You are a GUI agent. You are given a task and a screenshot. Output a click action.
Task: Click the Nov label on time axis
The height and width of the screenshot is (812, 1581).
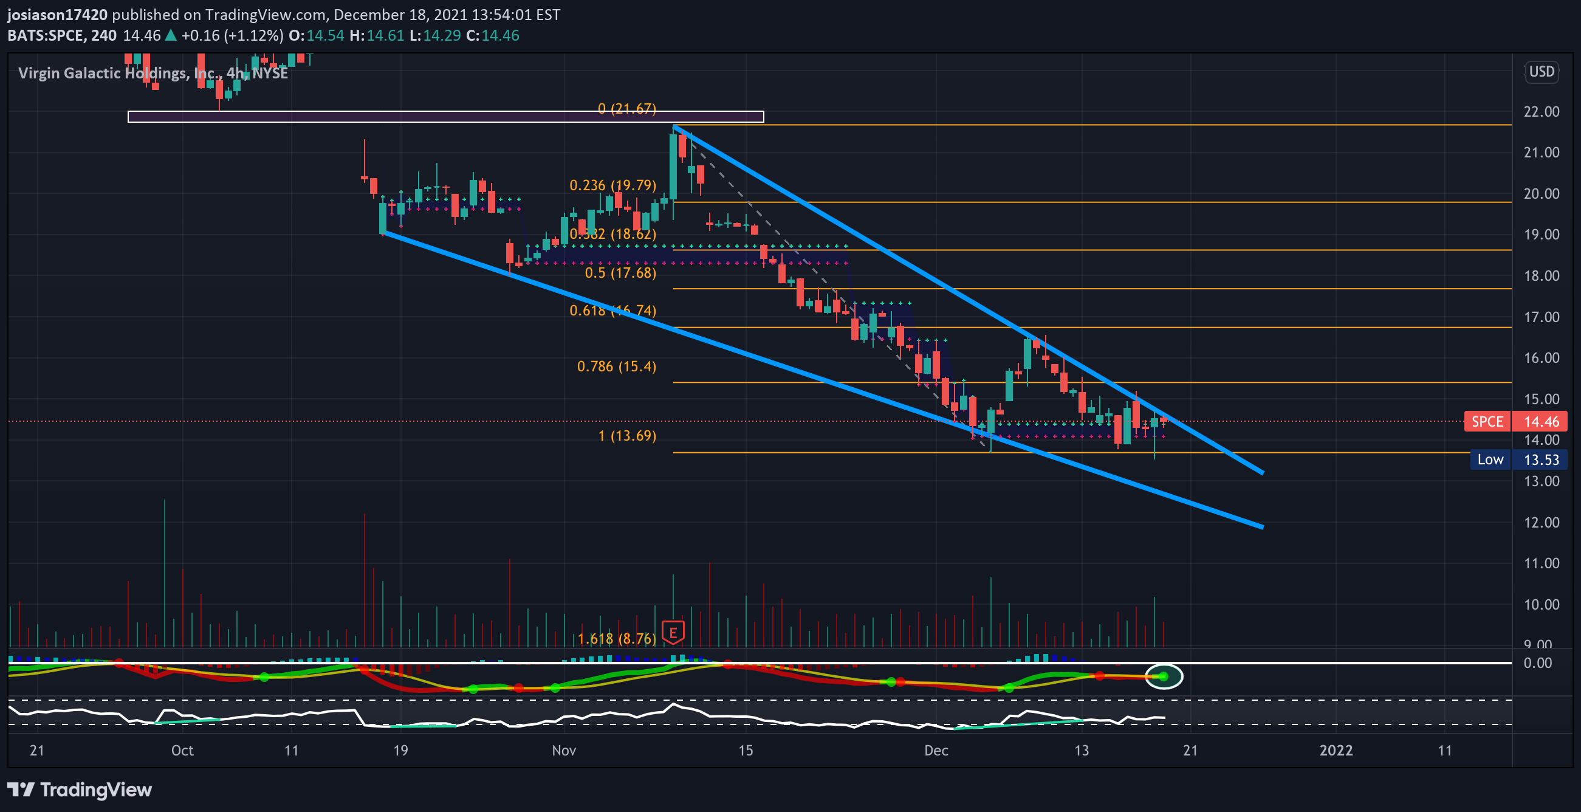point(563,751)
